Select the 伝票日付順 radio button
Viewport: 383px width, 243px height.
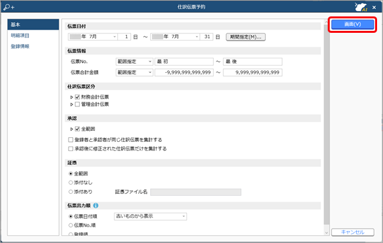70,216
